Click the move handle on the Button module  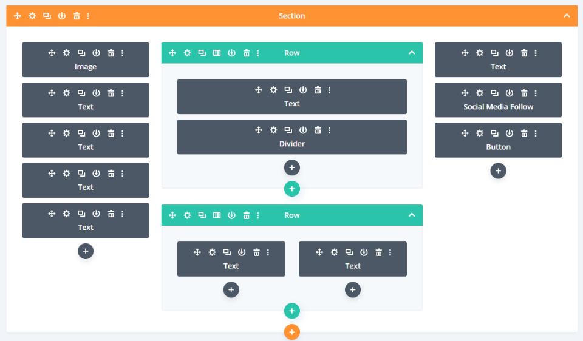(465, 133)
